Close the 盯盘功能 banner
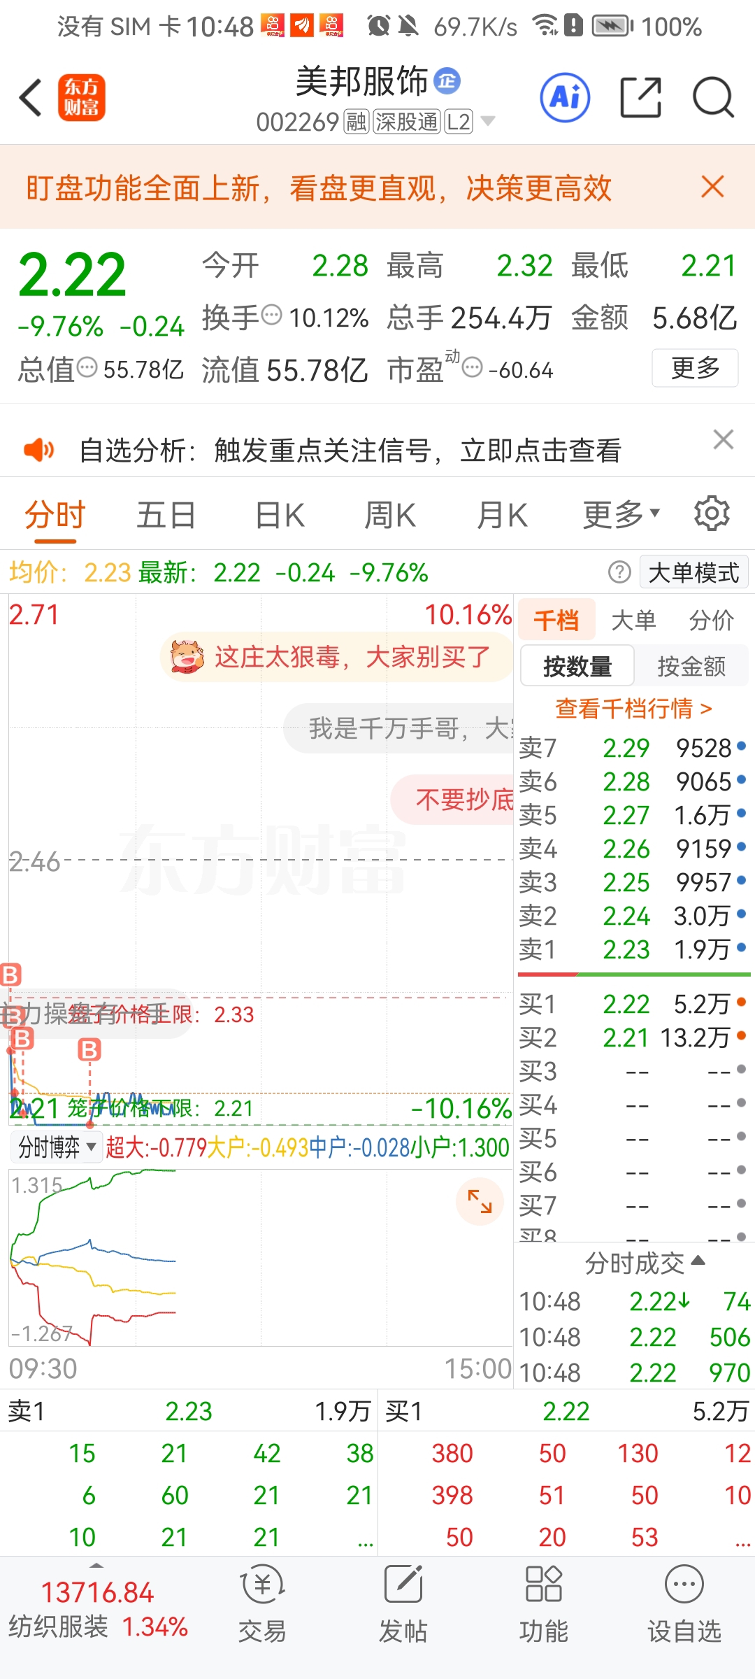755x1679 pixels. pos(712,187)
